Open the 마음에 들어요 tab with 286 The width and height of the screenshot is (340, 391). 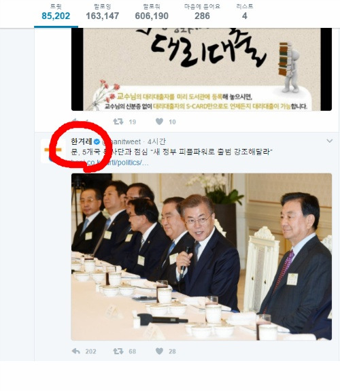click(202, 12)
